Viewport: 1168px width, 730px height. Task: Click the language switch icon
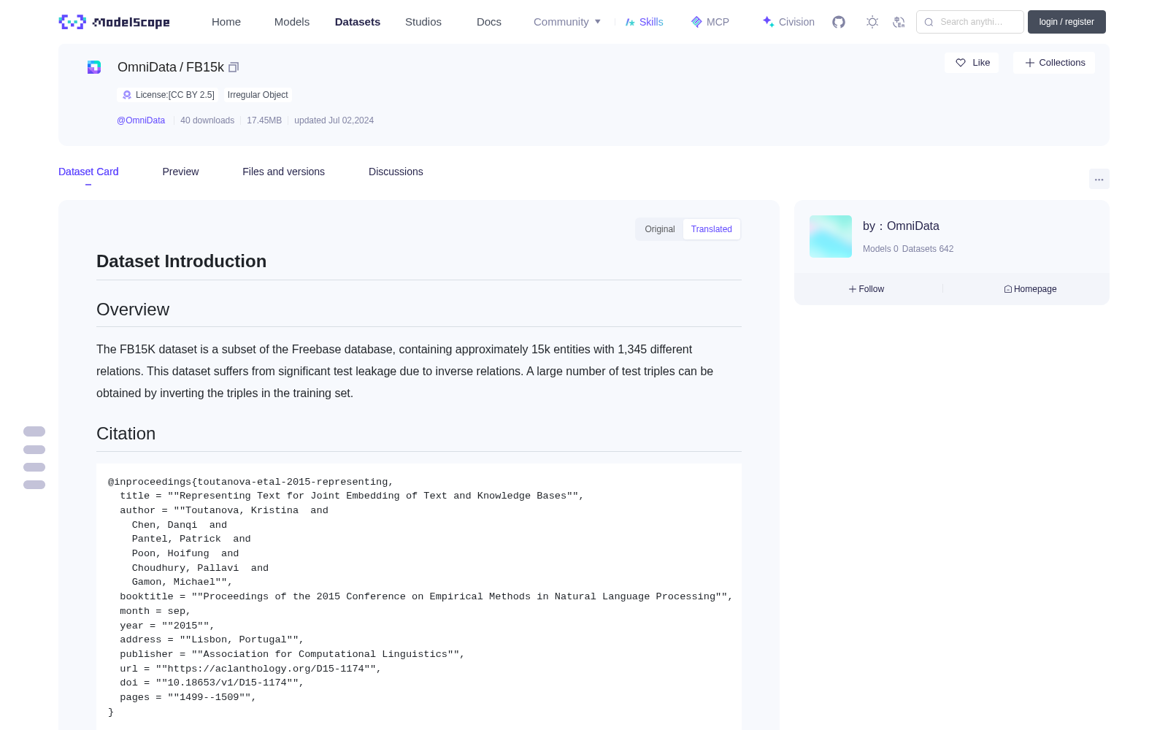[x=899, y=22]
